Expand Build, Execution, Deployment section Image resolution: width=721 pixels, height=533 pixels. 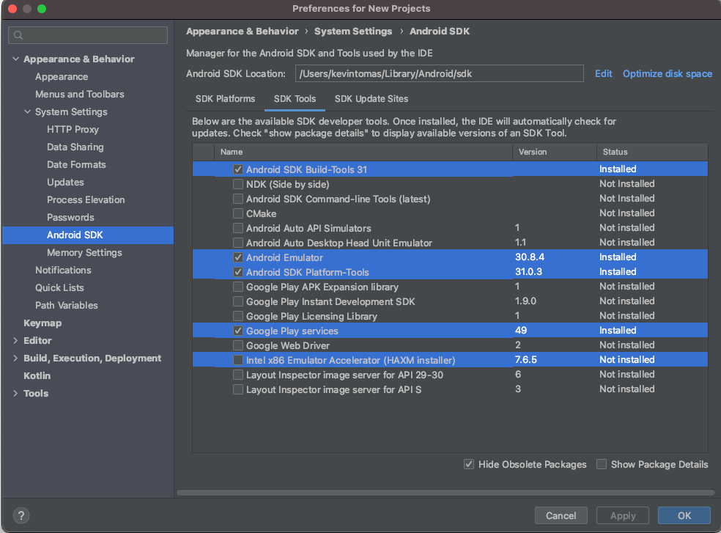coord(15,358)
